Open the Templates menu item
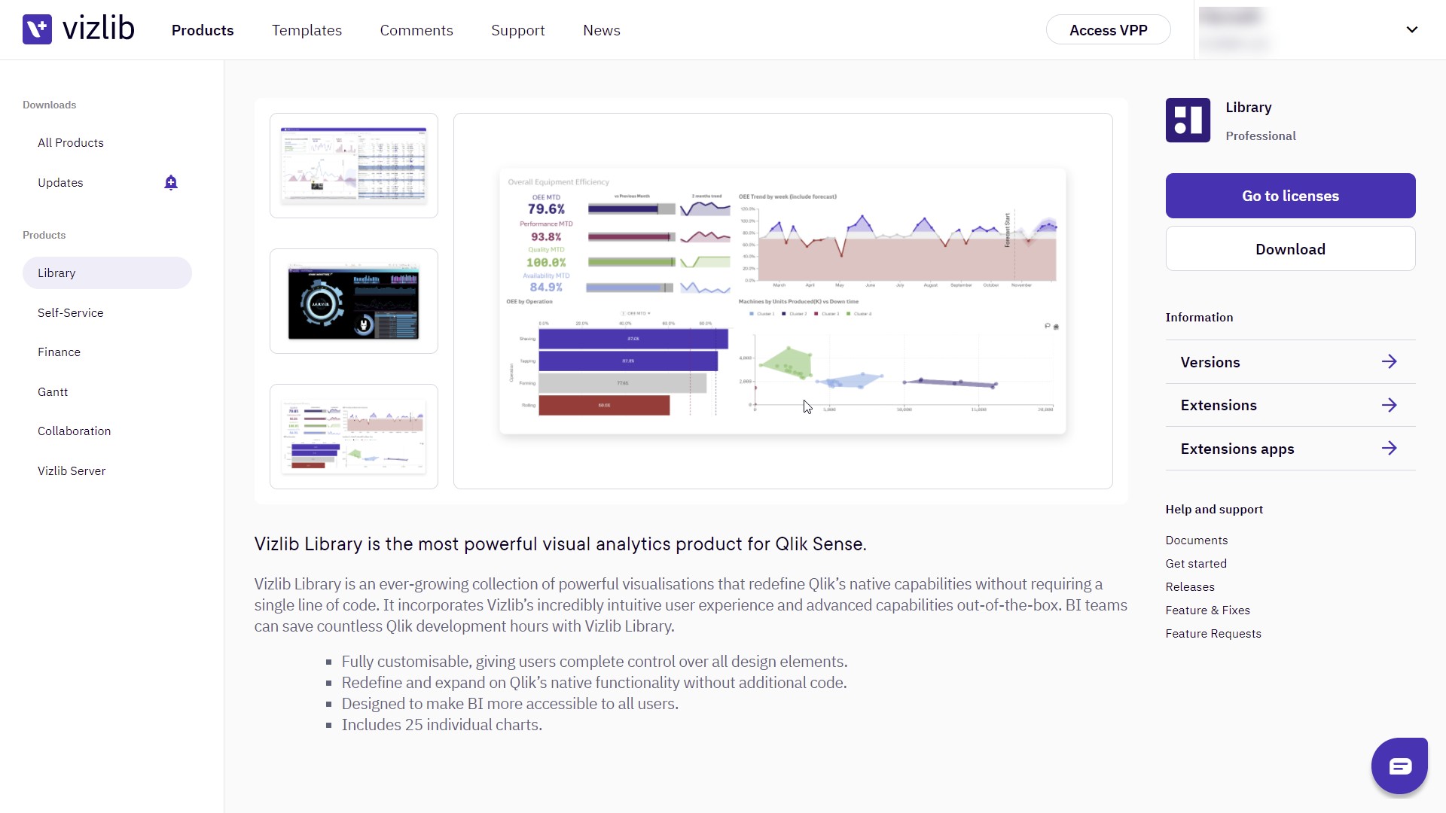Image resolution: width=1446 pixels, height=813 pixels. tap(307, 30)
